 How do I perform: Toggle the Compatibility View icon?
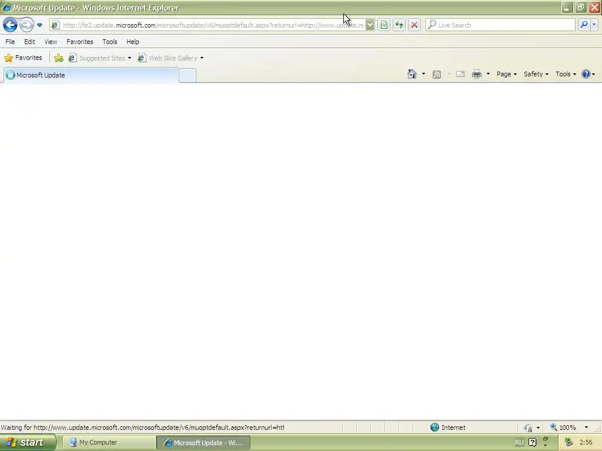(x=384, y=25)
